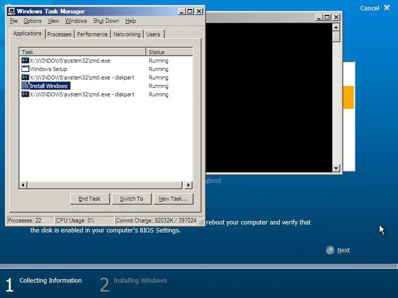Click the task list horizontal scrollbar track

pyautogui.click(x=105, y=185)
